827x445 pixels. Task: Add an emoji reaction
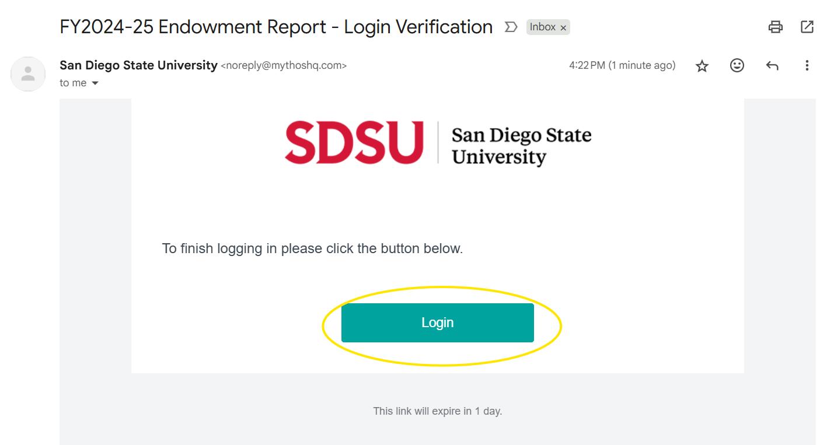[737, 65]
